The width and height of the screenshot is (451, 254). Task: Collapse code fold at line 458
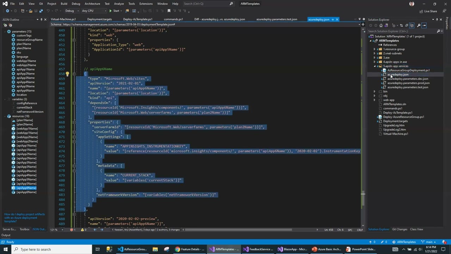(x=74, y=74)
